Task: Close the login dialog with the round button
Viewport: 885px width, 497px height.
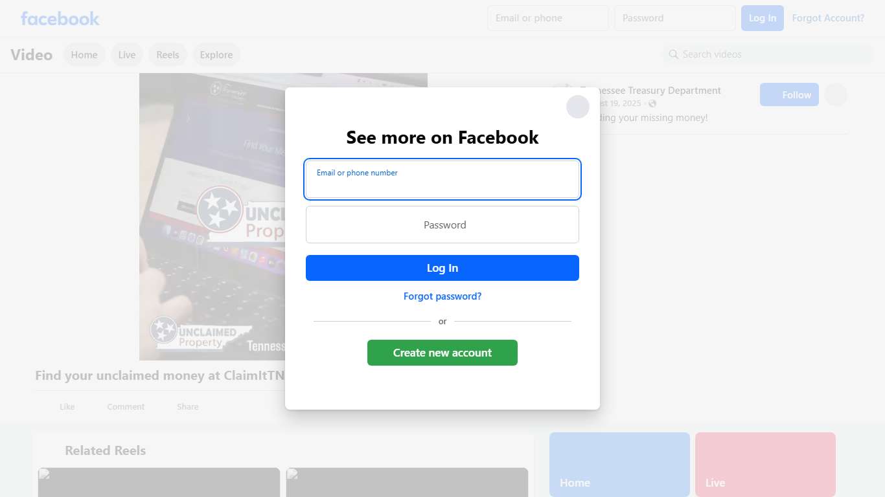Action: point(578,107)
